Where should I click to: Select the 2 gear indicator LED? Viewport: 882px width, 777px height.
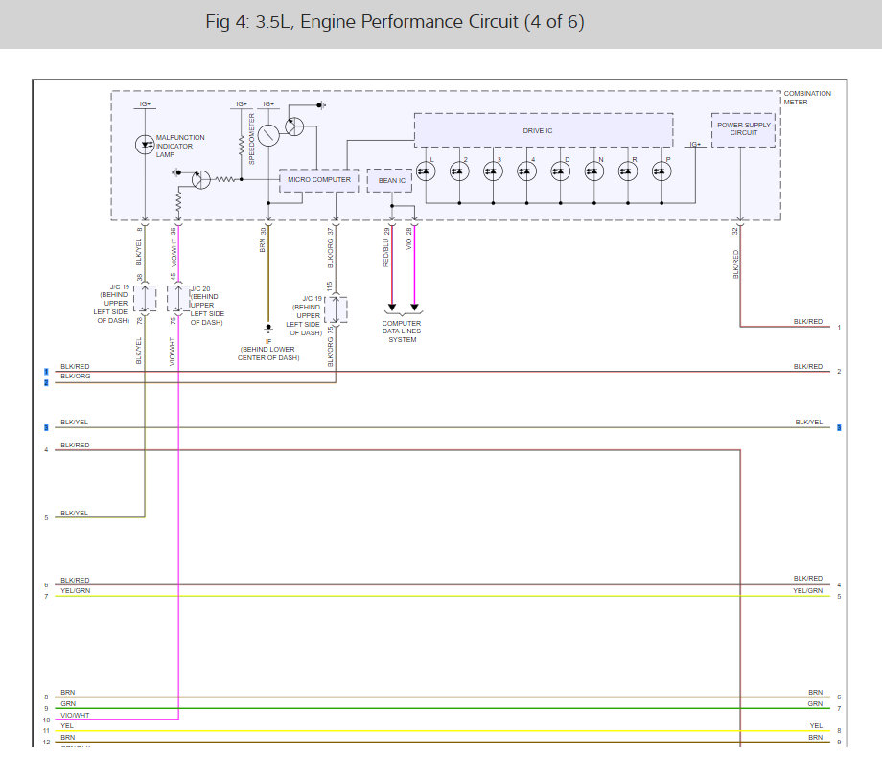[459, 171]
